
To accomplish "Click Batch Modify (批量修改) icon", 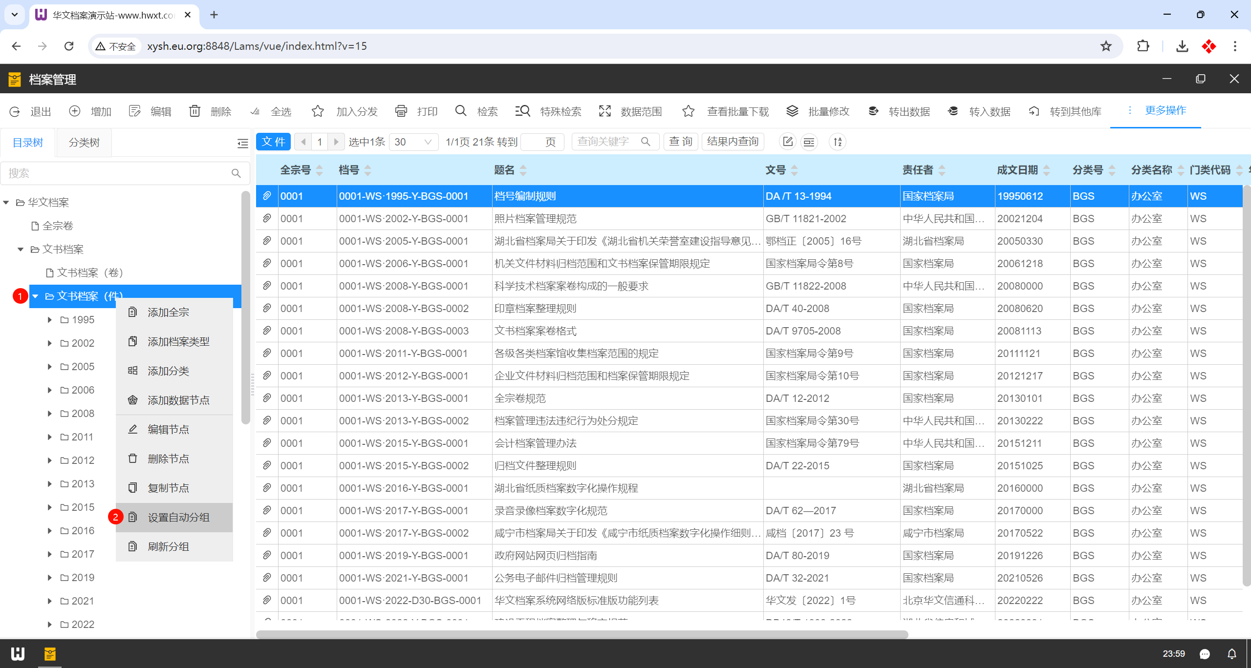I will click(x=792, y=111).
